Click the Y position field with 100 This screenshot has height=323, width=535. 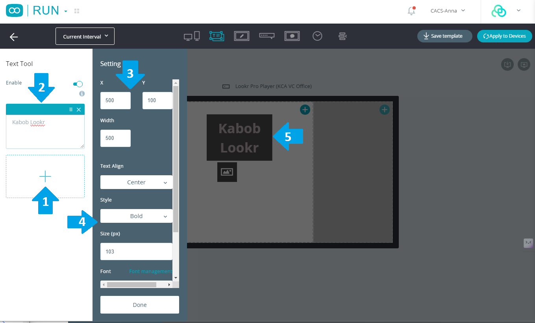tap(157, 101)
